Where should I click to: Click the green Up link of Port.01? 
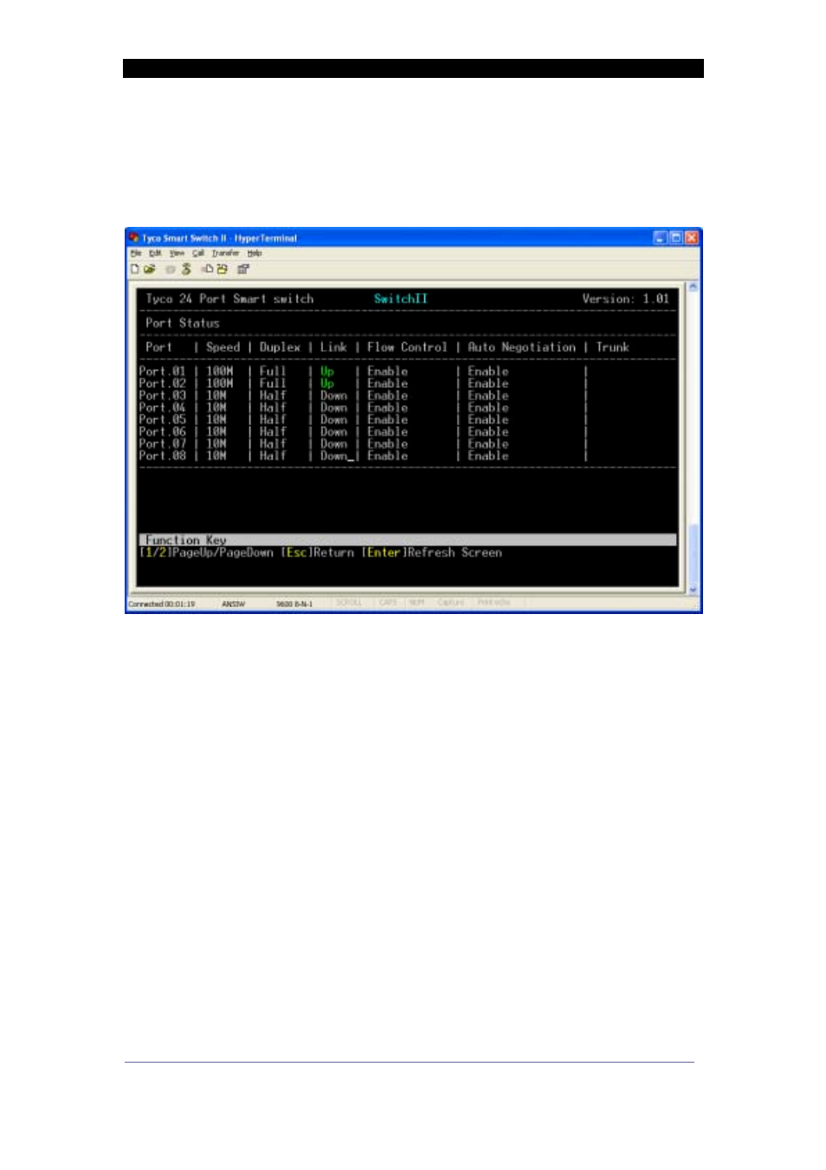[327, 372]
